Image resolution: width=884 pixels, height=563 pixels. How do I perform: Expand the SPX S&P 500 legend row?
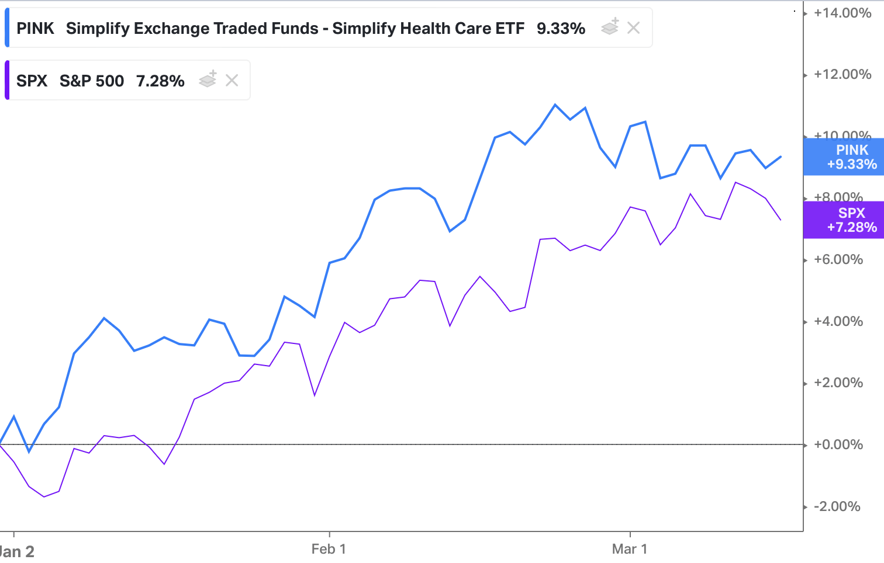(x=94, y=80)
